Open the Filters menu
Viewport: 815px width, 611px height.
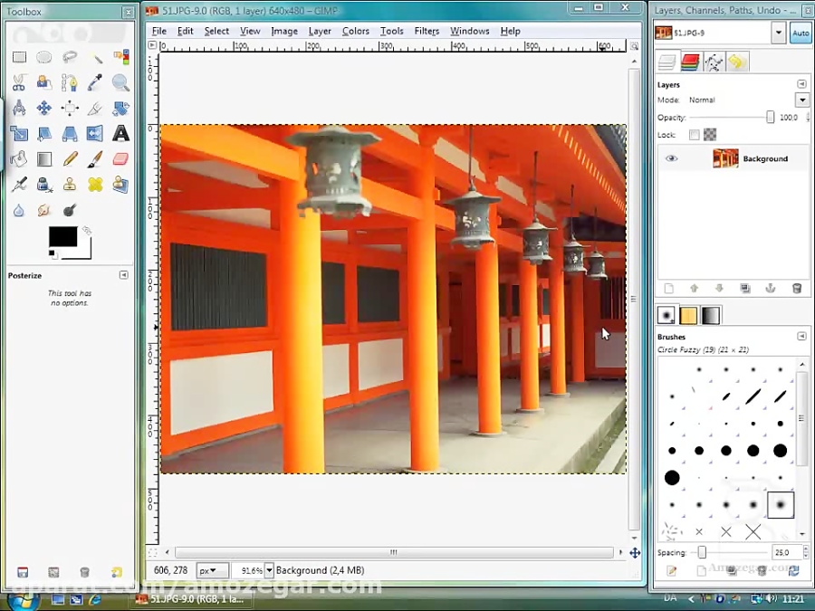(x=427, y=31)
